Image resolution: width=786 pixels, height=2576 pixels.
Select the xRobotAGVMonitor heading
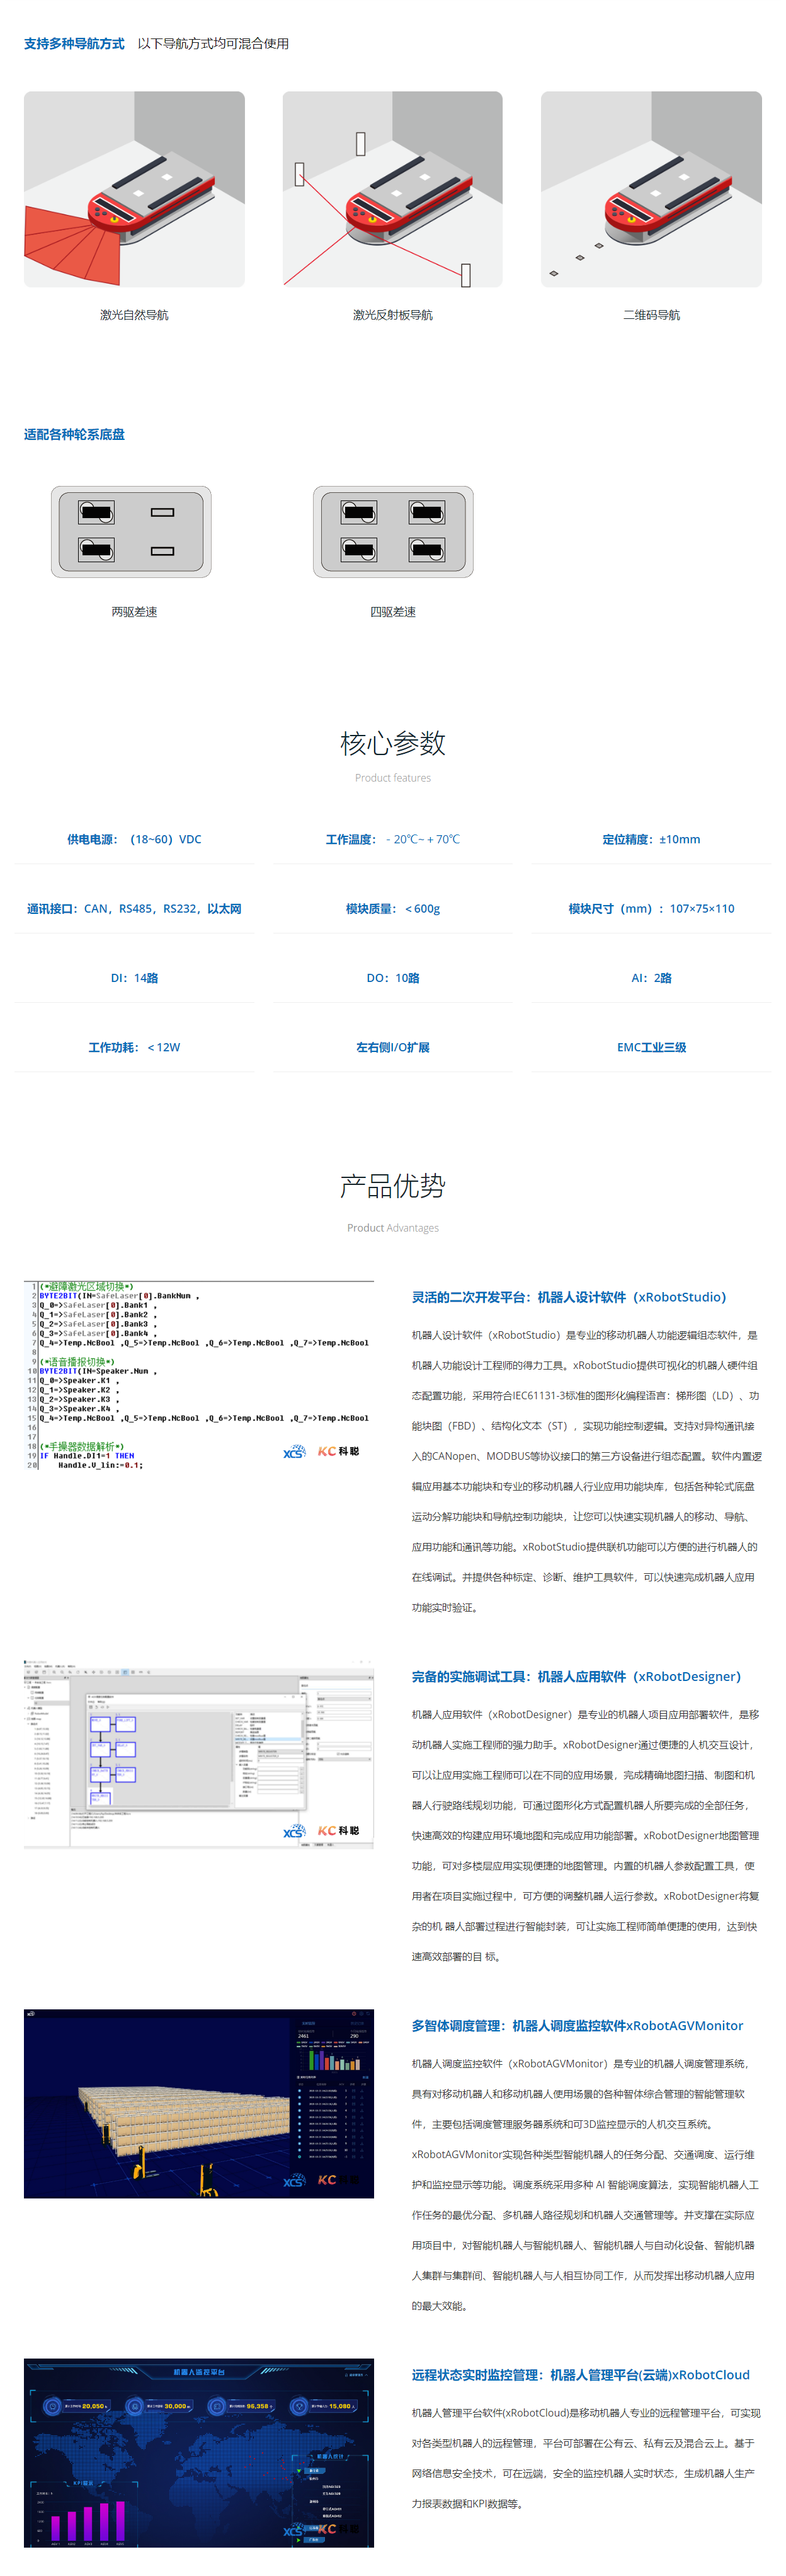click(576, 2025)
